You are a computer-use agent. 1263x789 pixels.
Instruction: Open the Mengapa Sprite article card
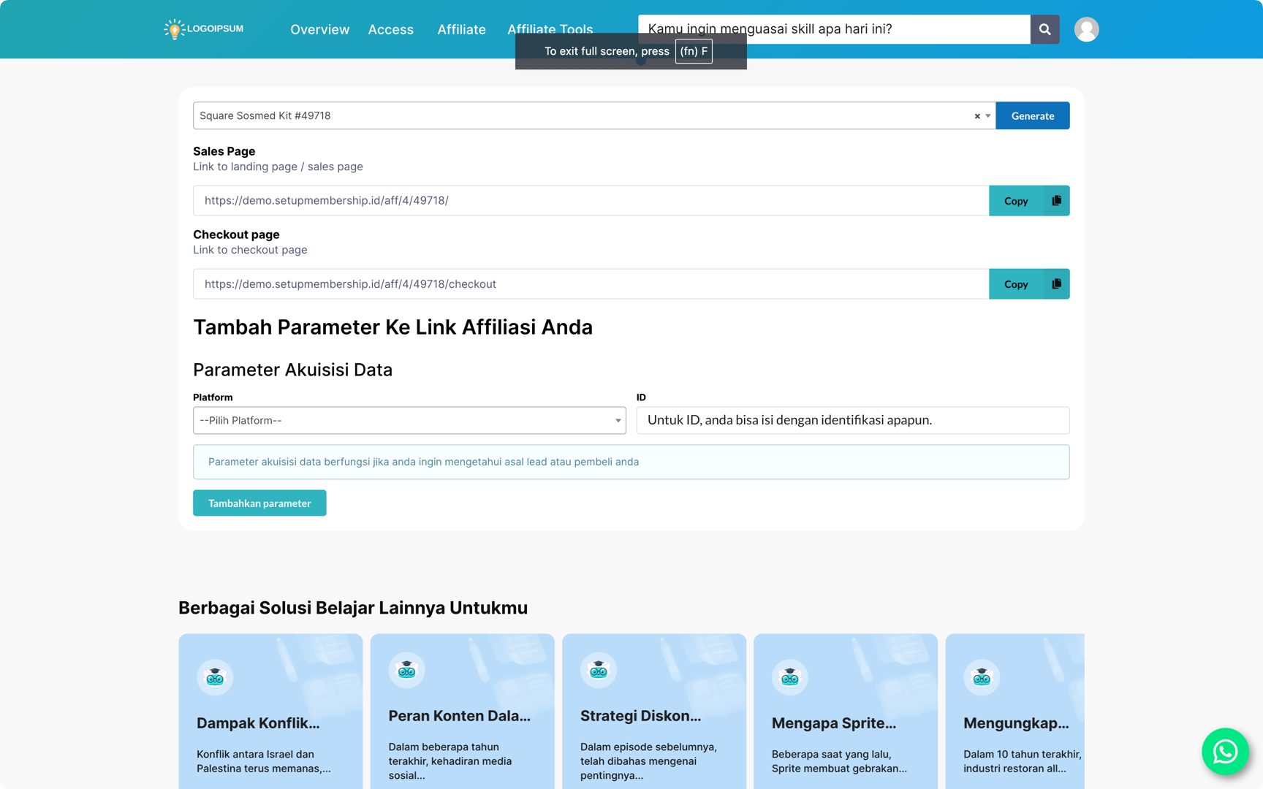pos(845,712)
